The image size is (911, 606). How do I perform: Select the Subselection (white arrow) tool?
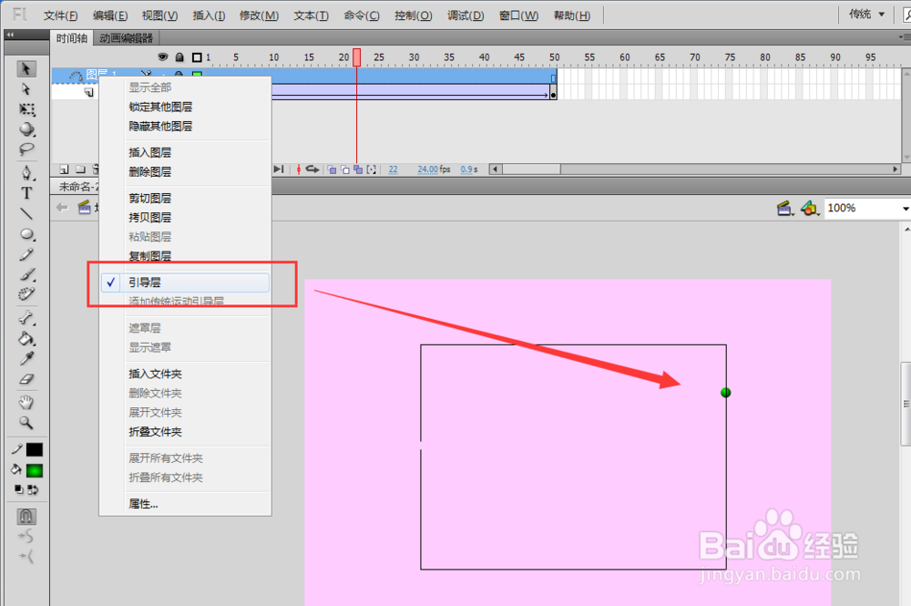click(x=26, y=89)
